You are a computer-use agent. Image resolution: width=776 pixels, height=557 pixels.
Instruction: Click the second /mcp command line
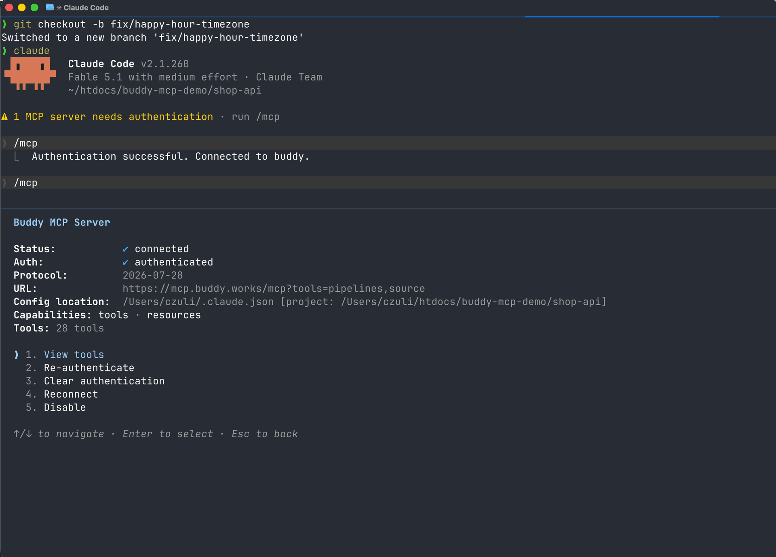click(x=388, y=183)
